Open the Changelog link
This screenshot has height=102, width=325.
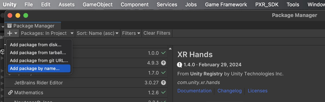230,91
